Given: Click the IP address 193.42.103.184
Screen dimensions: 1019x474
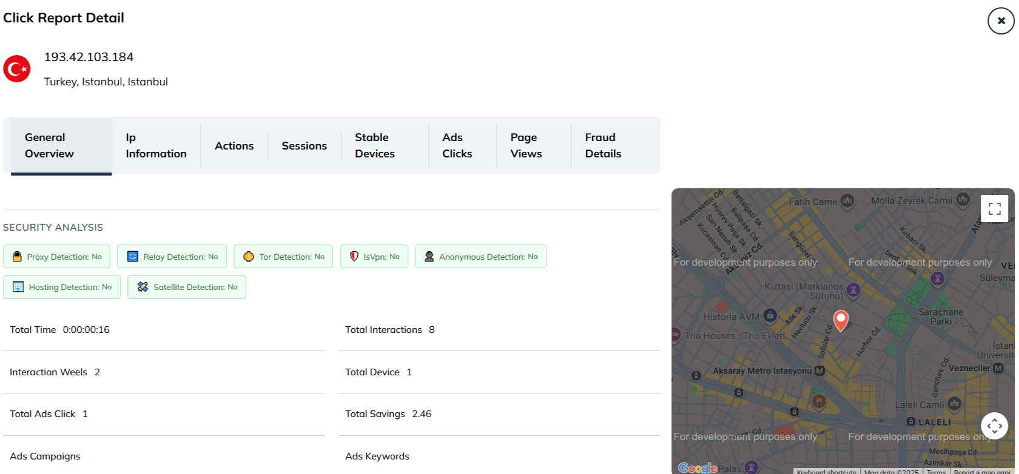Looking at the screenshot, I should pos(89,57).
